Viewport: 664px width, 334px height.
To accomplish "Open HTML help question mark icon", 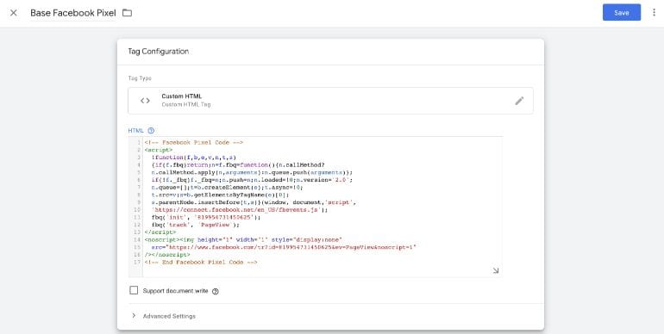I will coord(151,131).
